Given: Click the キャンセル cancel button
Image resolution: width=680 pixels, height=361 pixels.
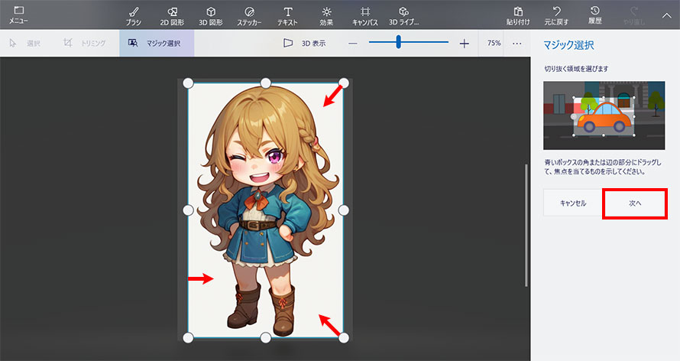Looking at the screenshot, I should tap(573, 203).
